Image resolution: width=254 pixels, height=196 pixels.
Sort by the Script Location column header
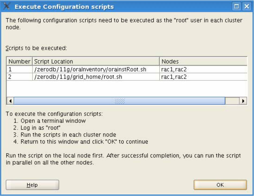pyautogui.click(x=96, y=62)
